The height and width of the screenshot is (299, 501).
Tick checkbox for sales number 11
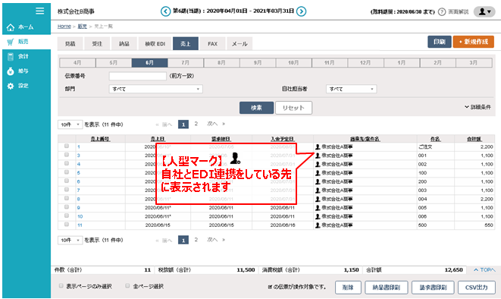coord(67,224)
